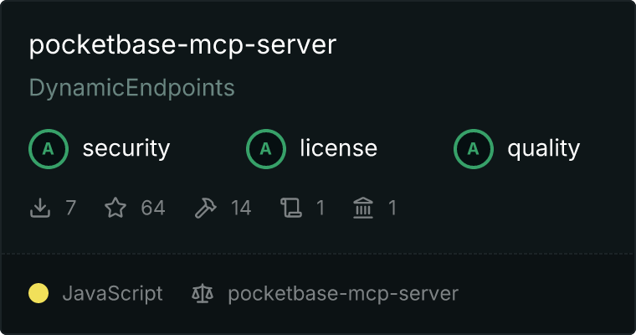Click the scroll prompts icon
The image size is (636, 335).
point(291,208)
